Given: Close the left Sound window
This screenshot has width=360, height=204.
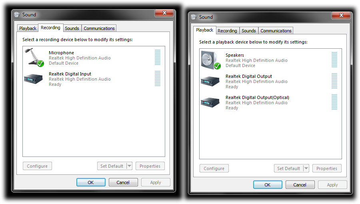Looking at the screenshot, I should (x=164, y=13).
